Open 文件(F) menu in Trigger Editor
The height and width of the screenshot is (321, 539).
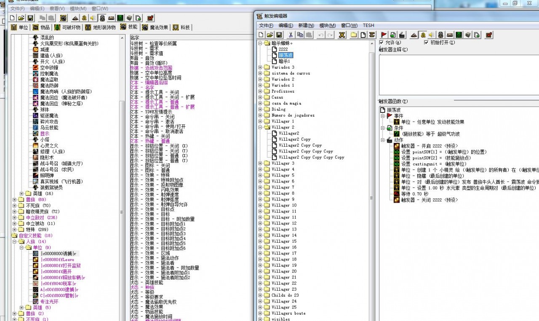(266, 25)
